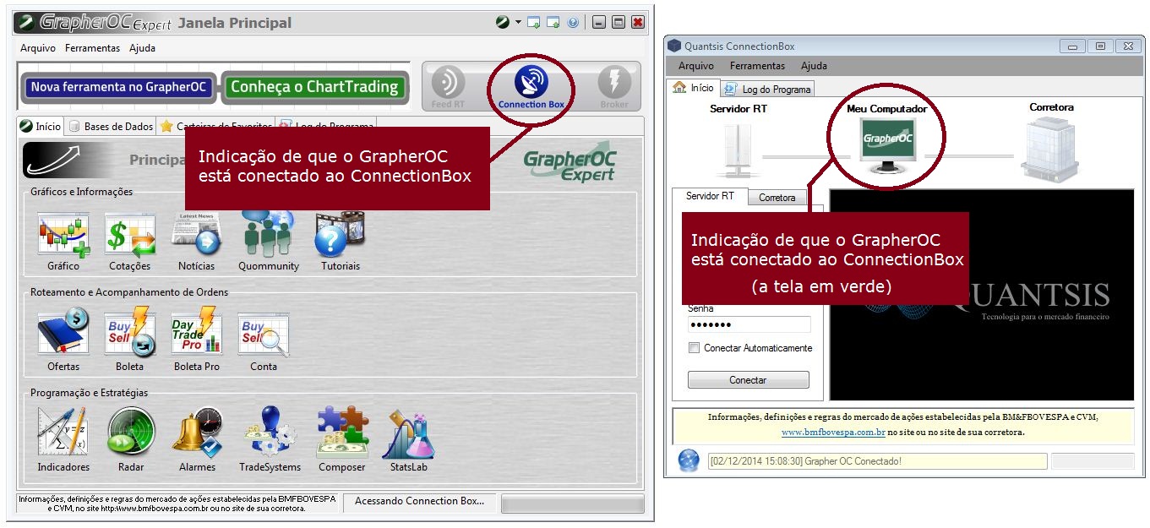Open the Ajuda menu in GrapherOC window
This screenshot has height=528, width=1150.
[x=143, y=48]
